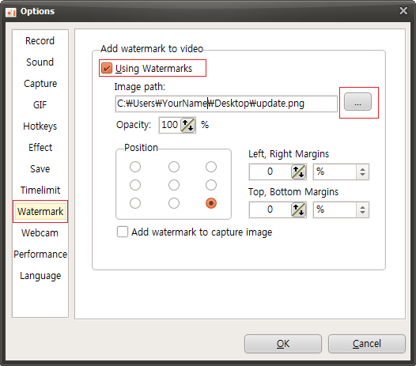Switch to the Hotkeys tab
Viewport: 416px width, 366px height.
40,126
